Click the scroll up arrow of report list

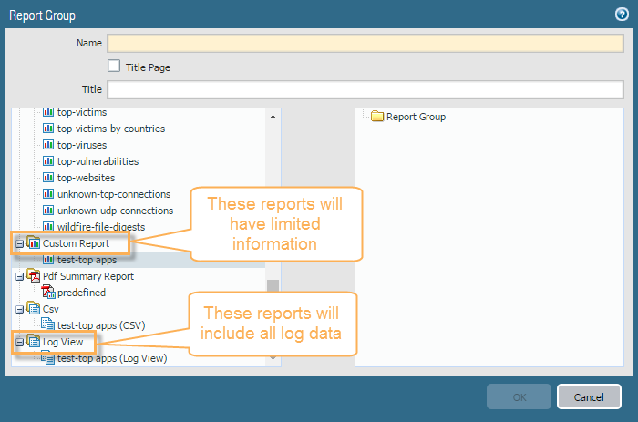(273, 117)
